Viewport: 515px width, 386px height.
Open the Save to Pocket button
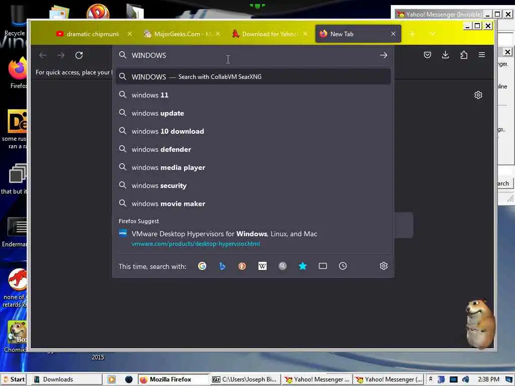pos(427,55)
